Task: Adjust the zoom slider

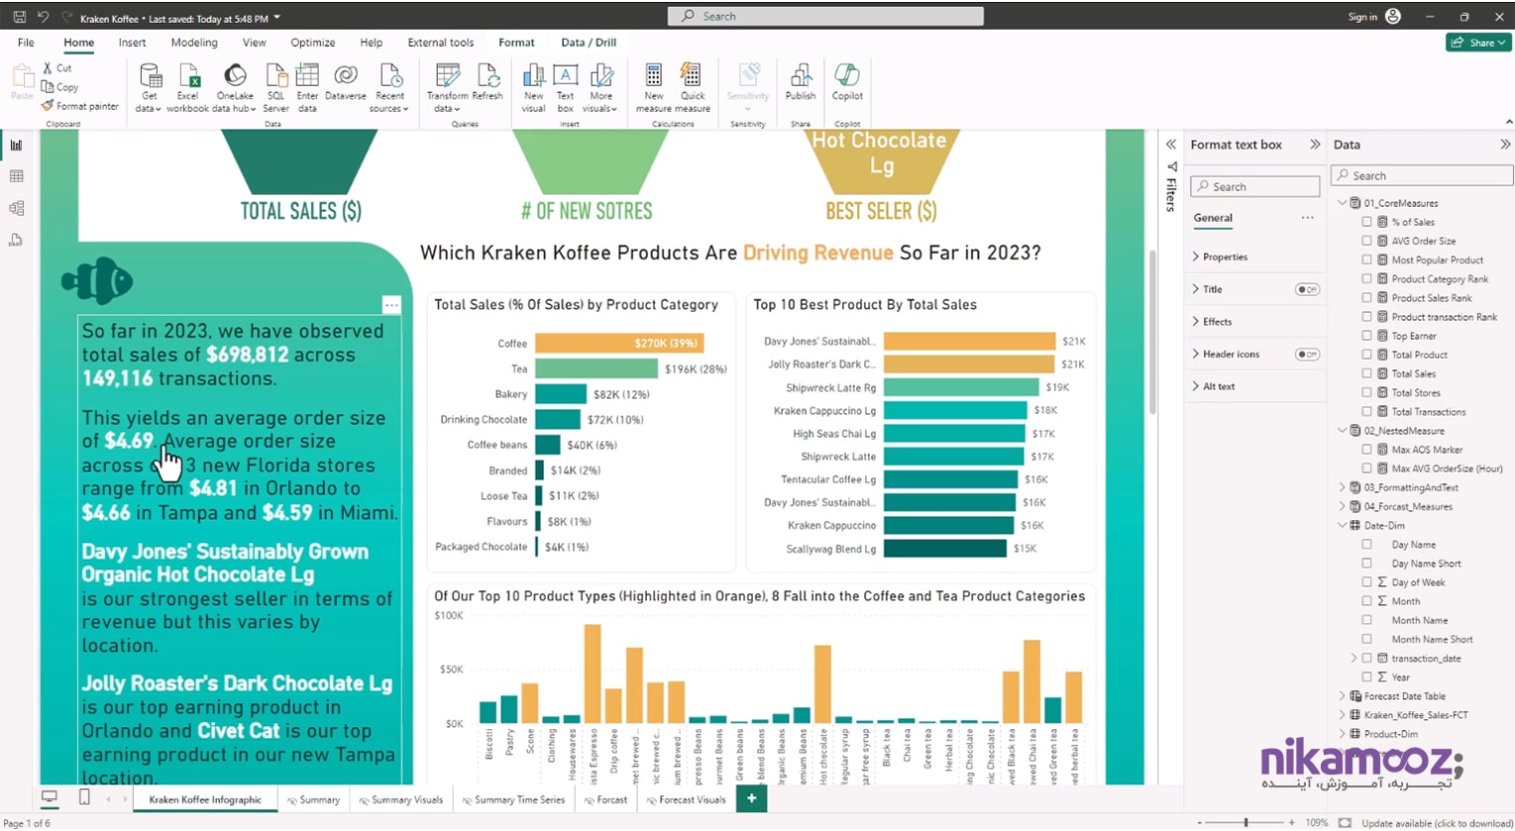Action: pos(1245,823)
